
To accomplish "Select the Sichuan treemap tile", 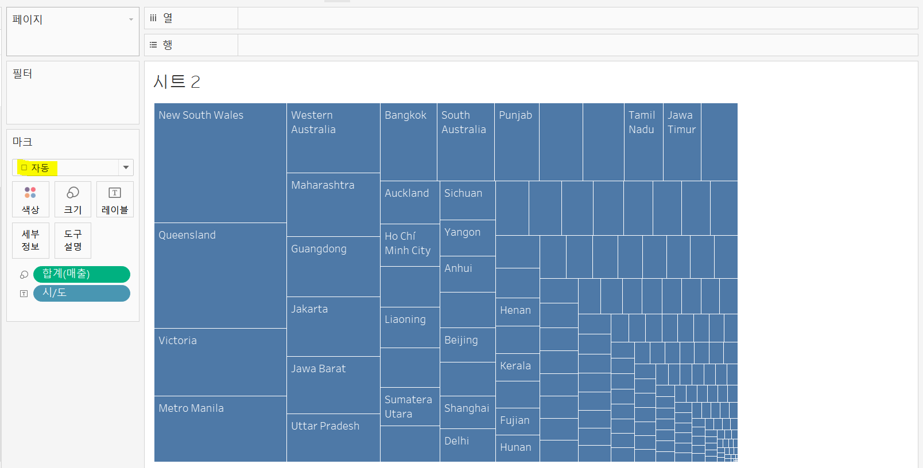I will pos(468,201).
